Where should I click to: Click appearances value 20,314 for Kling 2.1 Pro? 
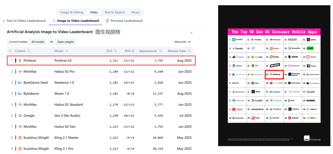click(x=158, y=148)
